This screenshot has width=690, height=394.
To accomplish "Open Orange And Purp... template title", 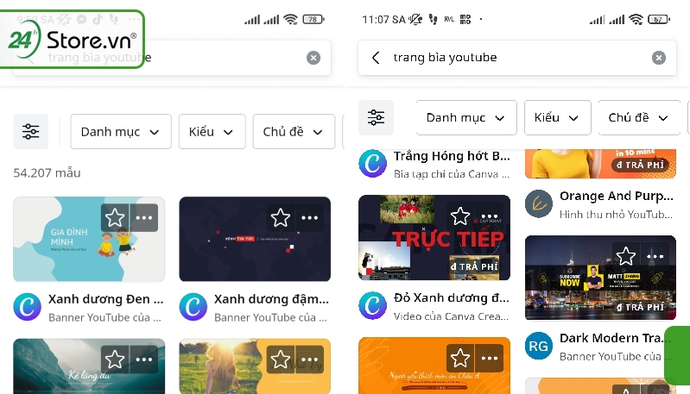I will point(617,196).
